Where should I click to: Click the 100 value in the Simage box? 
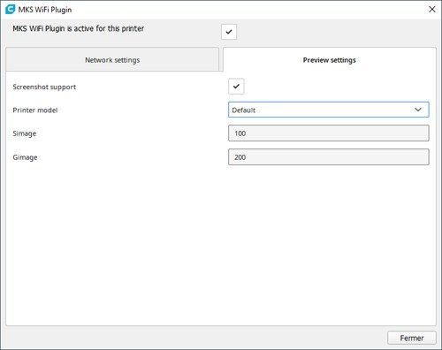(240, 133)
